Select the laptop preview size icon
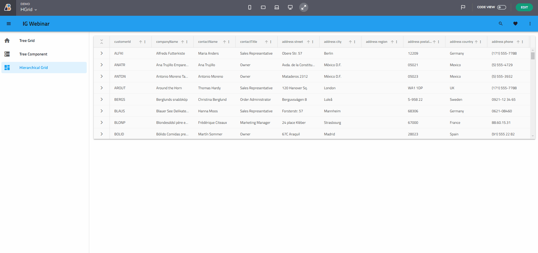 (x=277, y=7)
